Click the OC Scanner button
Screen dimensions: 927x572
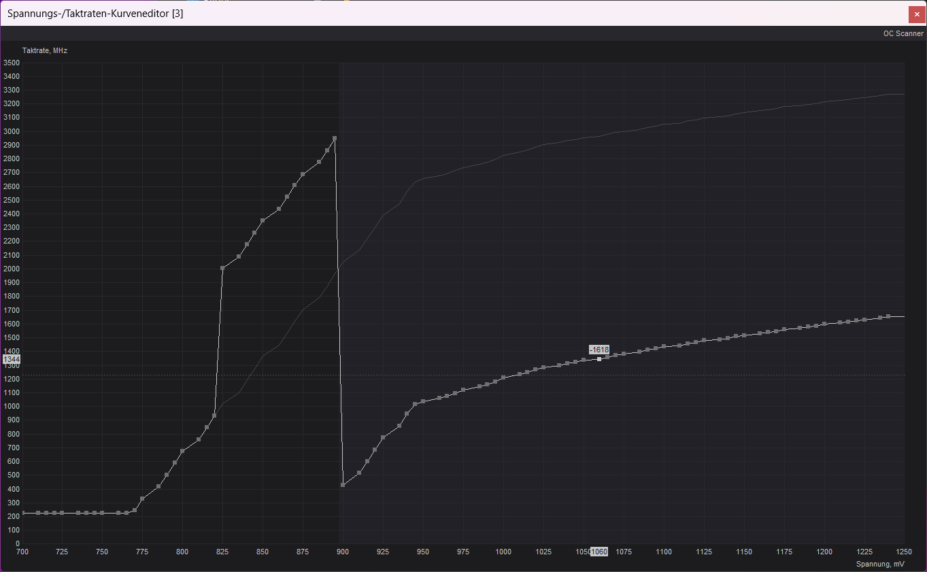903,33
